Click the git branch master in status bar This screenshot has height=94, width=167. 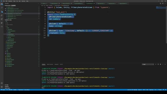[3, 90]
